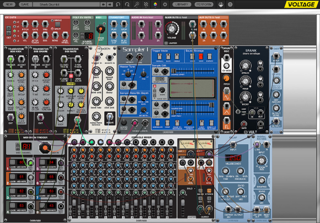Enable the LIMITER checkbox in Main Outs
The height and width of the screenshot is (223, 320).
click(166, 43)
